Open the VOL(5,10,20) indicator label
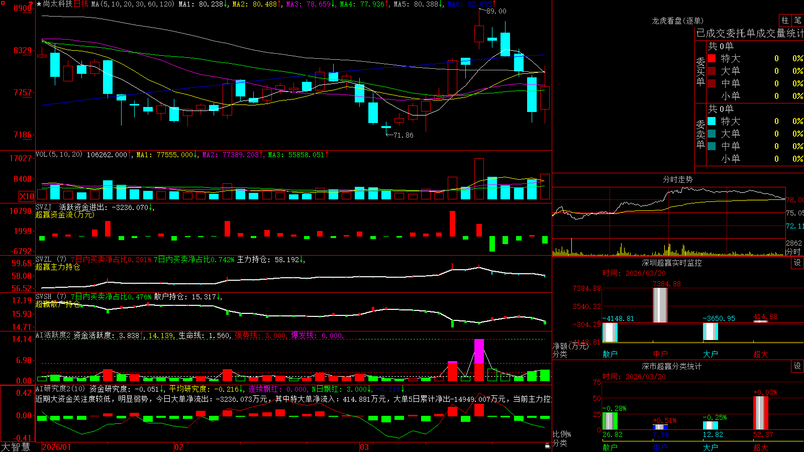This screenshot has height=452, width=804. 59,154
